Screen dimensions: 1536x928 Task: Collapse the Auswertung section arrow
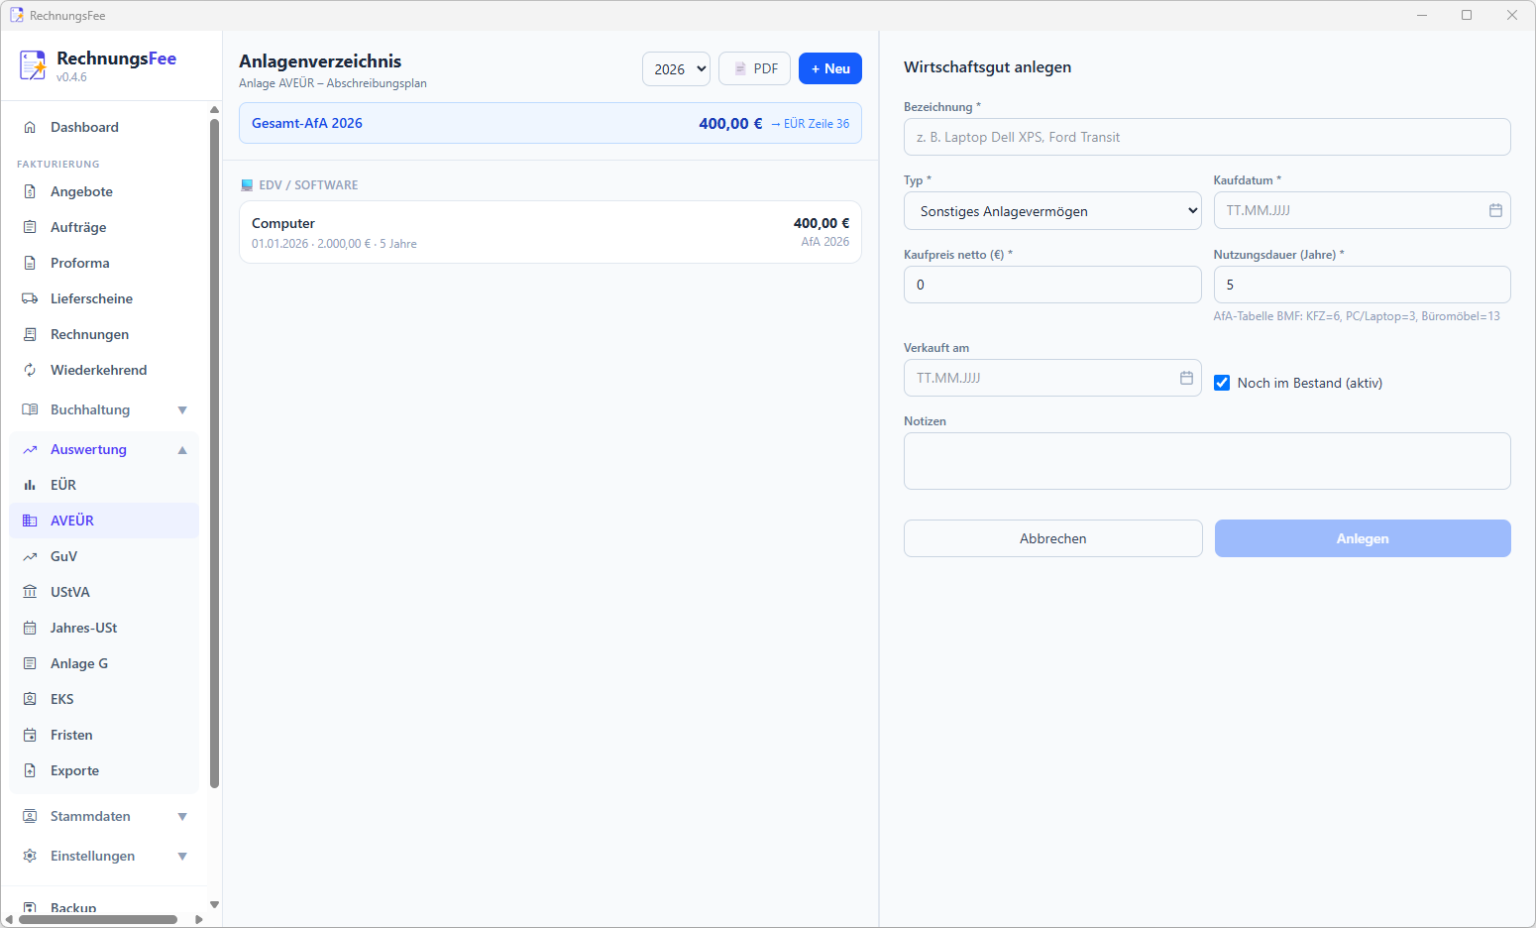click(x=182, y=449)
